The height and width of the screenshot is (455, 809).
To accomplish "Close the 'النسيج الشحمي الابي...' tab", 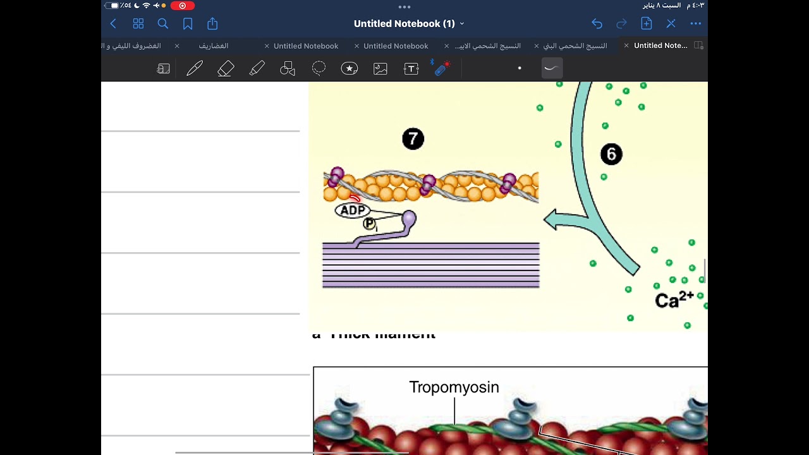I will pos(447,45).
